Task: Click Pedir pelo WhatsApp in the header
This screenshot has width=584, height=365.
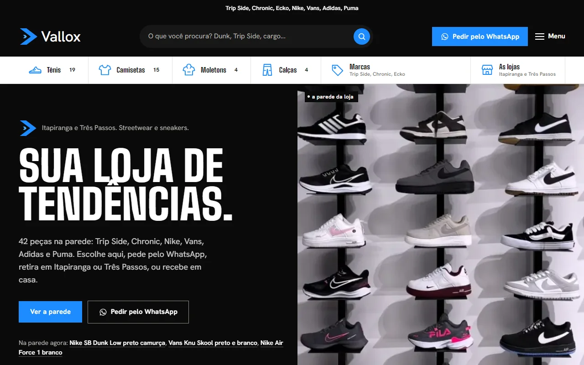Action: point(480,36)
